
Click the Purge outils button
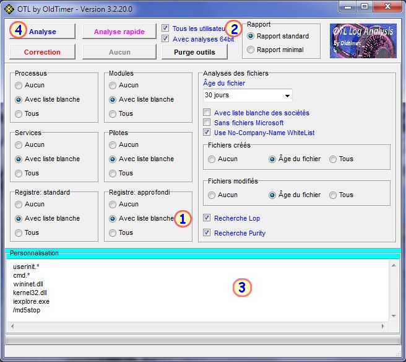194,52
